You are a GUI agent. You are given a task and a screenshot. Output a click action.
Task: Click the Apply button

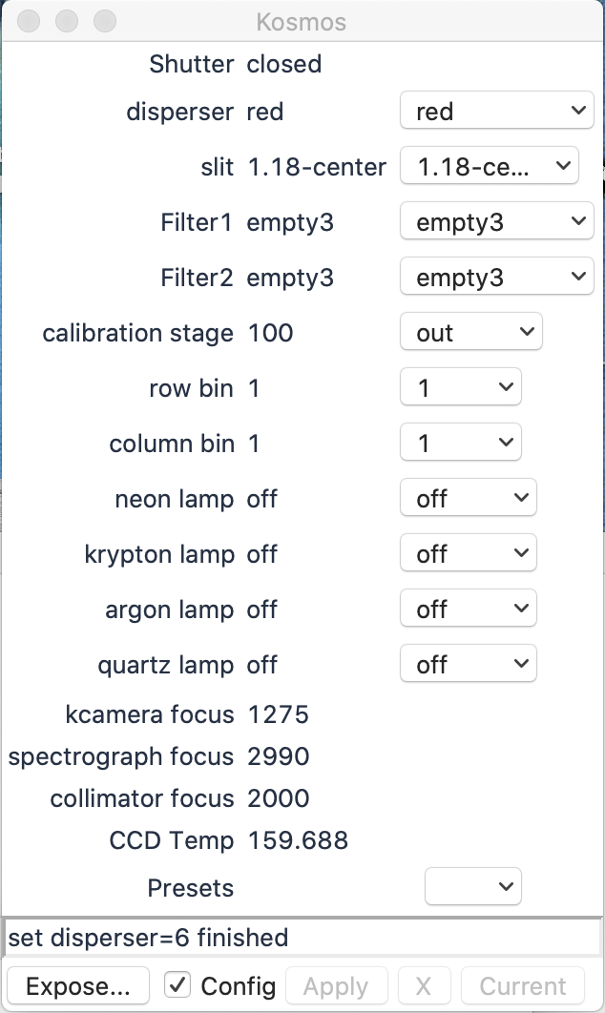(x=336, y=986)
